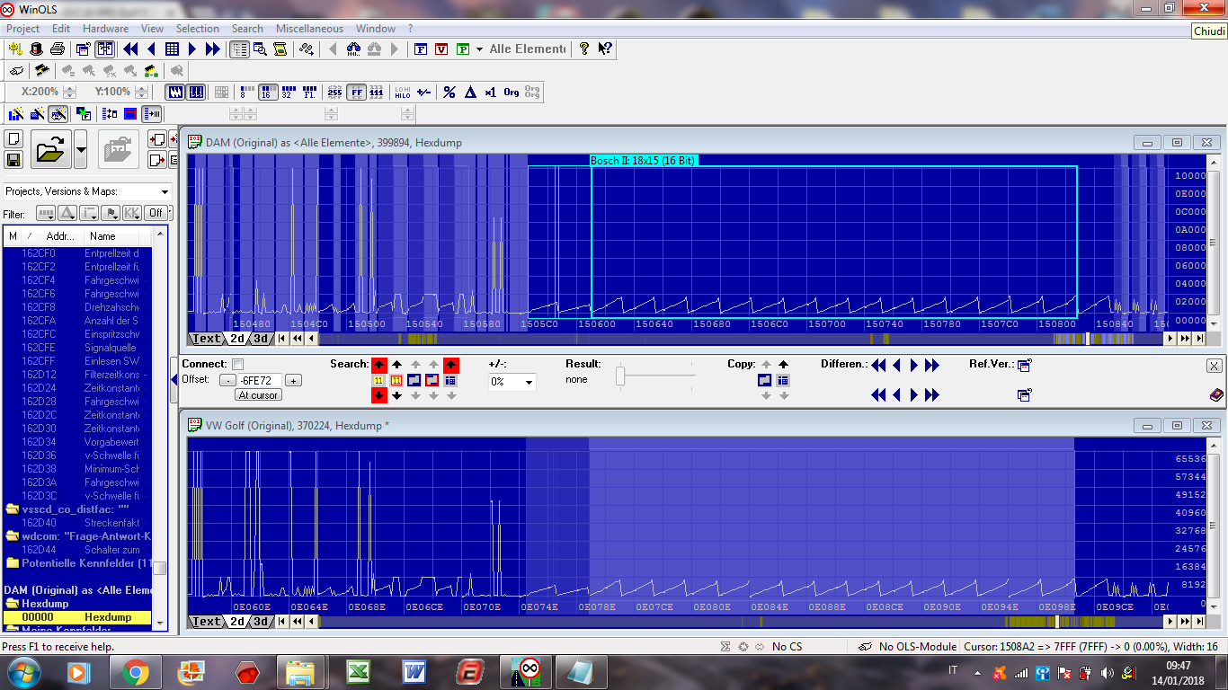Click the +/- sign toggle icon

coord(423,92)
